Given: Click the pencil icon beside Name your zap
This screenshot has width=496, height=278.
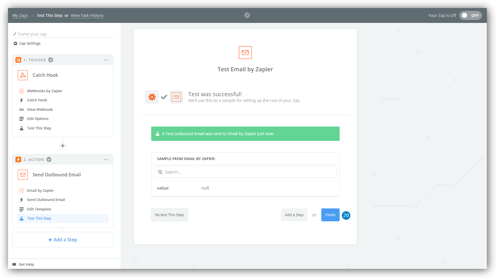Looking at the screenshot, I should click(x=15, y=34).
